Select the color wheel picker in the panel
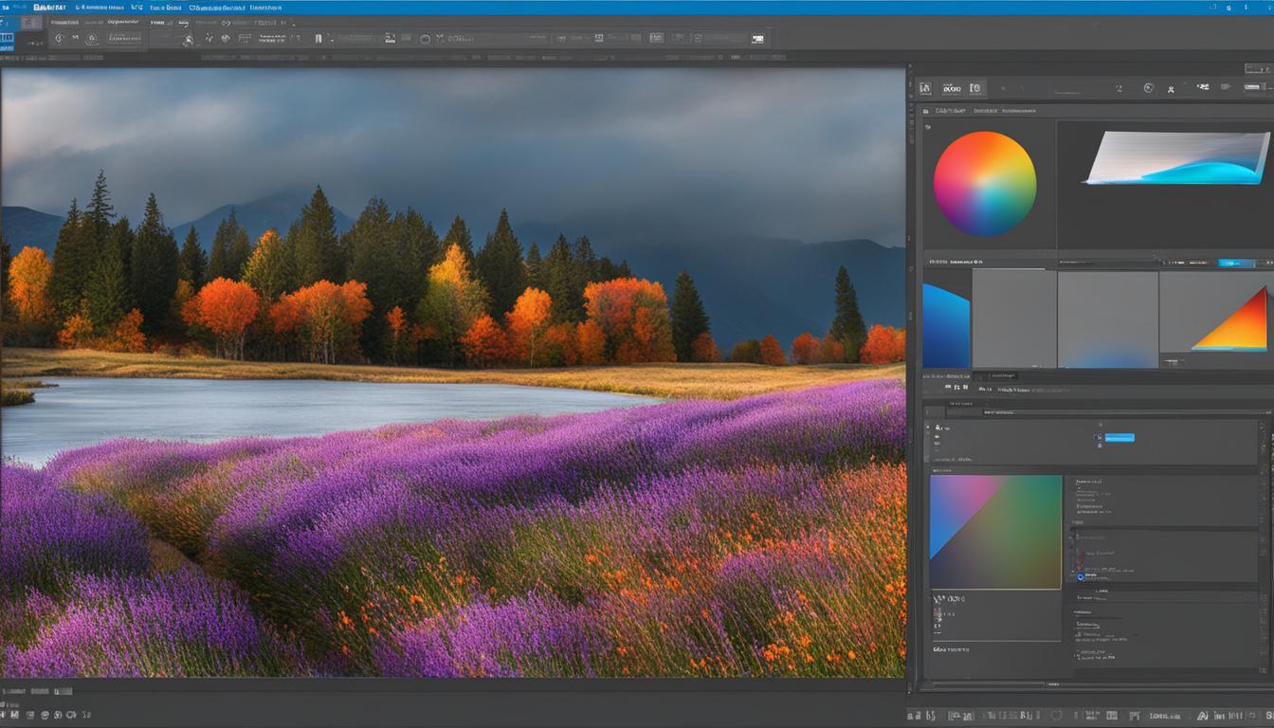 click(986, 183)
